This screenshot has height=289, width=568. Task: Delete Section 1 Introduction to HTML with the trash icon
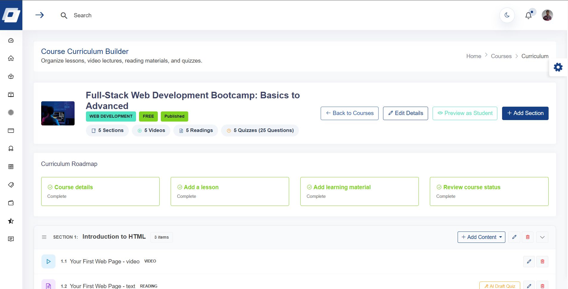528,237
